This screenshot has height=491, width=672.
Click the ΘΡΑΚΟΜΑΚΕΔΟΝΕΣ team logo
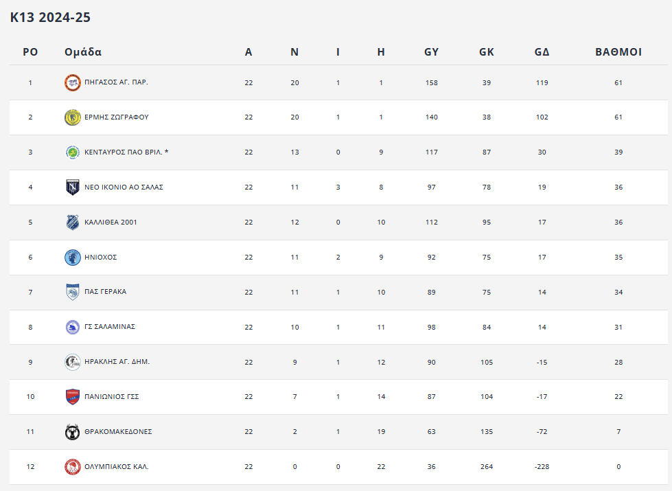pyautogui.click(x=72, y=432)
